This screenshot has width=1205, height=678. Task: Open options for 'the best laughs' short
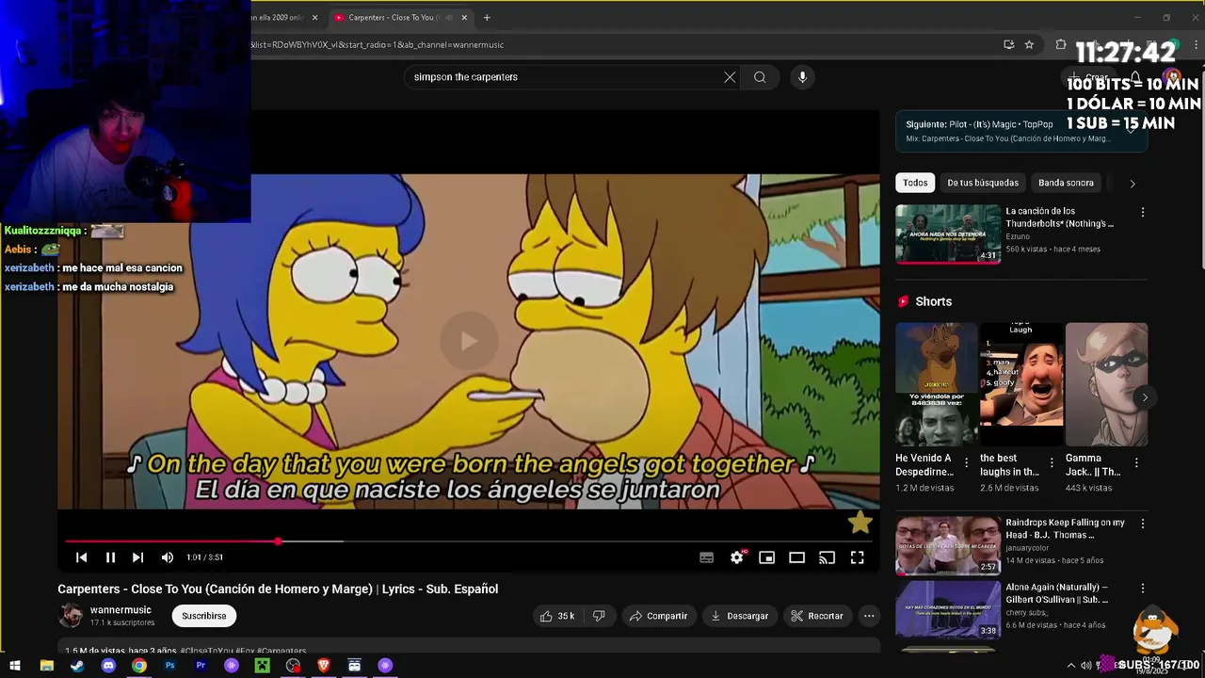[1052, 462]
